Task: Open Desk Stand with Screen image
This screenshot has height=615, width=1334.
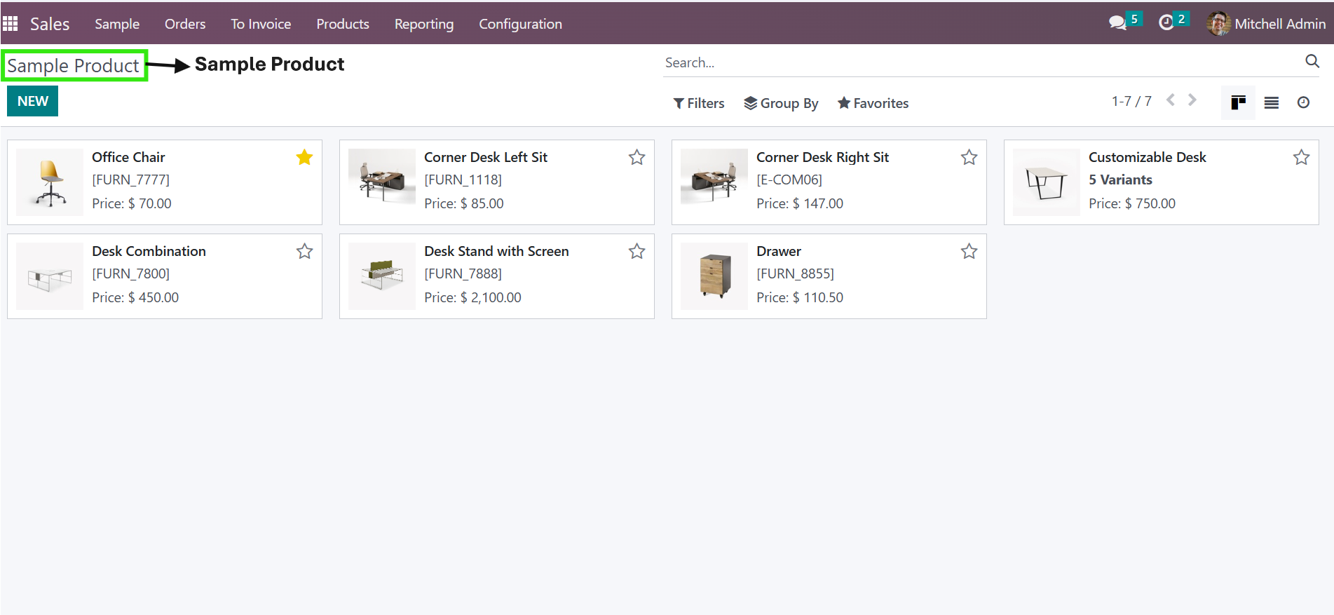Action: click(382, 276)
